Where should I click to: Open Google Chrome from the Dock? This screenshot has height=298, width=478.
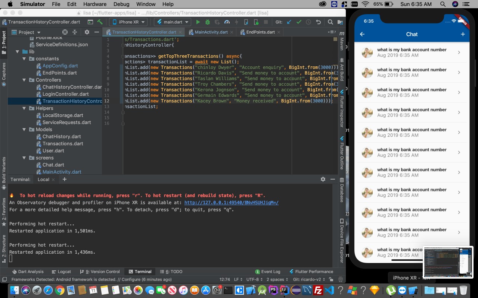(x=60, y=290)
